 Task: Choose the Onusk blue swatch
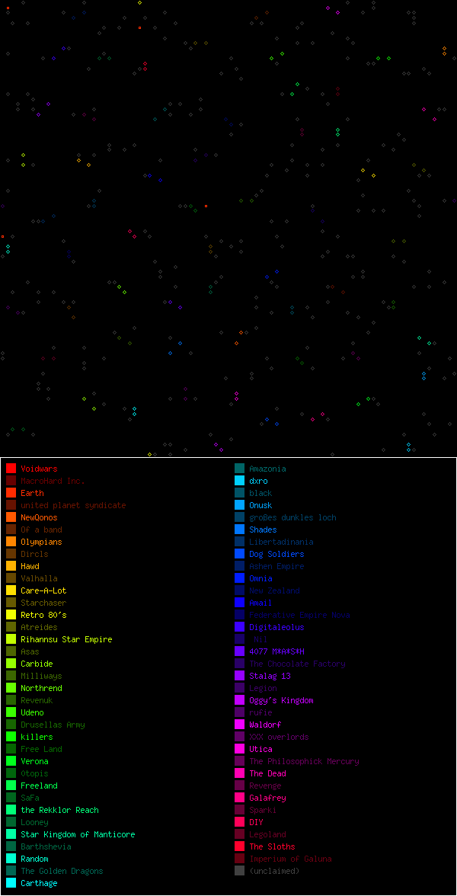point(239,505)
